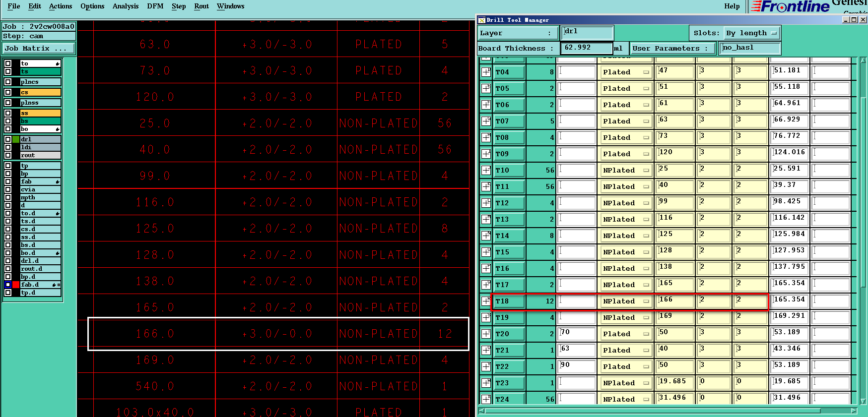Click the Board Thickness input field
Screen dimensions: 868x417
[x=586, y=48]
